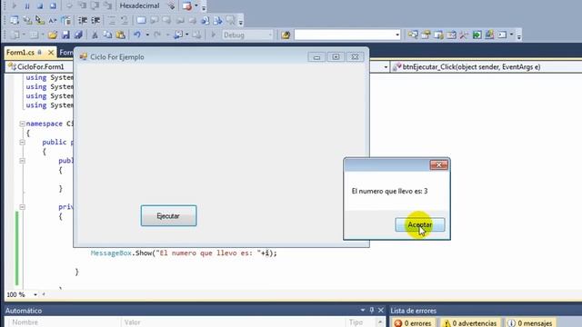The image size is (582, 327).
Task: Click the green Start Page arrow icon
Action: [x=477, y=35]
